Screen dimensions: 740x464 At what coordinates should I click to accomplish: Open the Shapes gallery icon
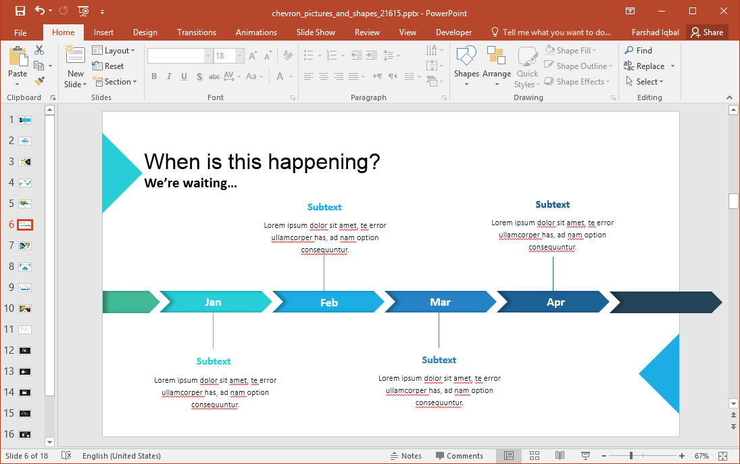(466, 58)
